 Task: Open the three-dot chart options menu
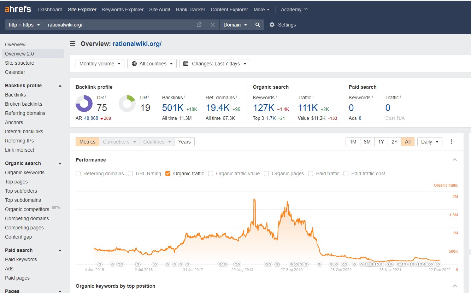(x=452, y=142)
